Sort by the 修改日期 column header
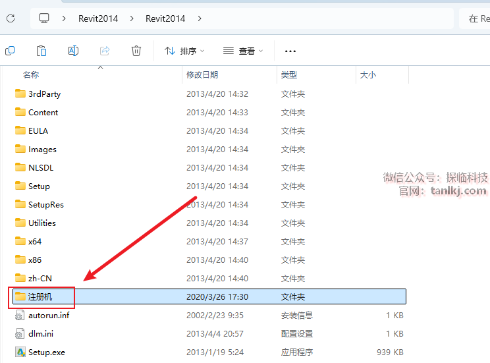The image size is (490, 363). coord(202,75)
